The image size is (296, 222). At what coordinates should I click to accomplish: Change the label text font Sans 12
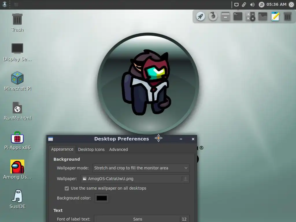(x=142, y=219)
